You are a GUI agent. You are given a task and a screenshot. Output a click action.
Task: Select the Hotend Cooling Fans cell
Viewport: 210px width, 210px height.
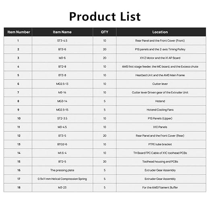point(161,110)
